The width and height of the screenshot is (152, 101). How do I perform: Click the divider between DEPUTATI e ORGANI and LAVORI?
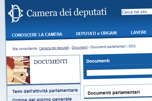point(124,33)
